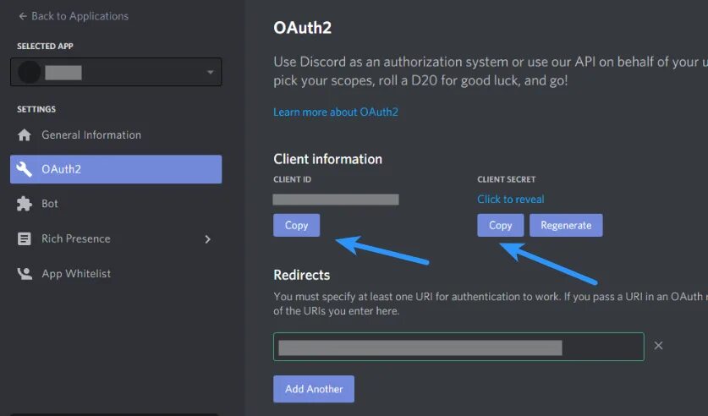Open Learn more about OAuth2 link
This screenshot has width=708, height=416.
tap(336, 112)
